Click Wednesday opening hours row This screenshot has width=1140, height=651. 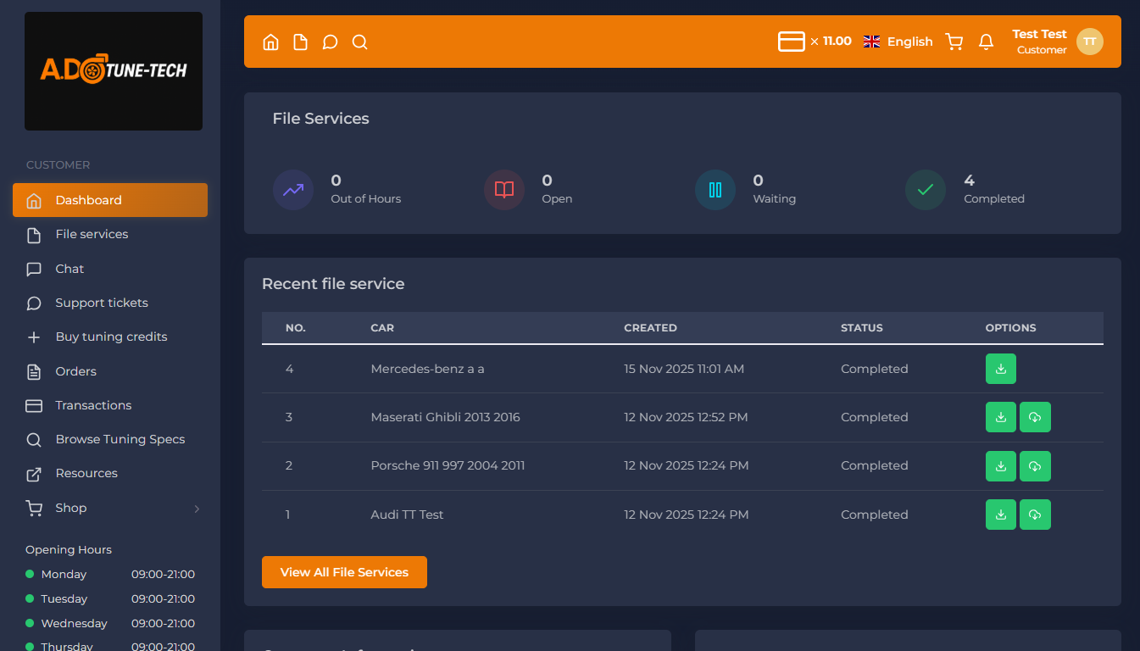pyautogui.click(x=110, y=624)
